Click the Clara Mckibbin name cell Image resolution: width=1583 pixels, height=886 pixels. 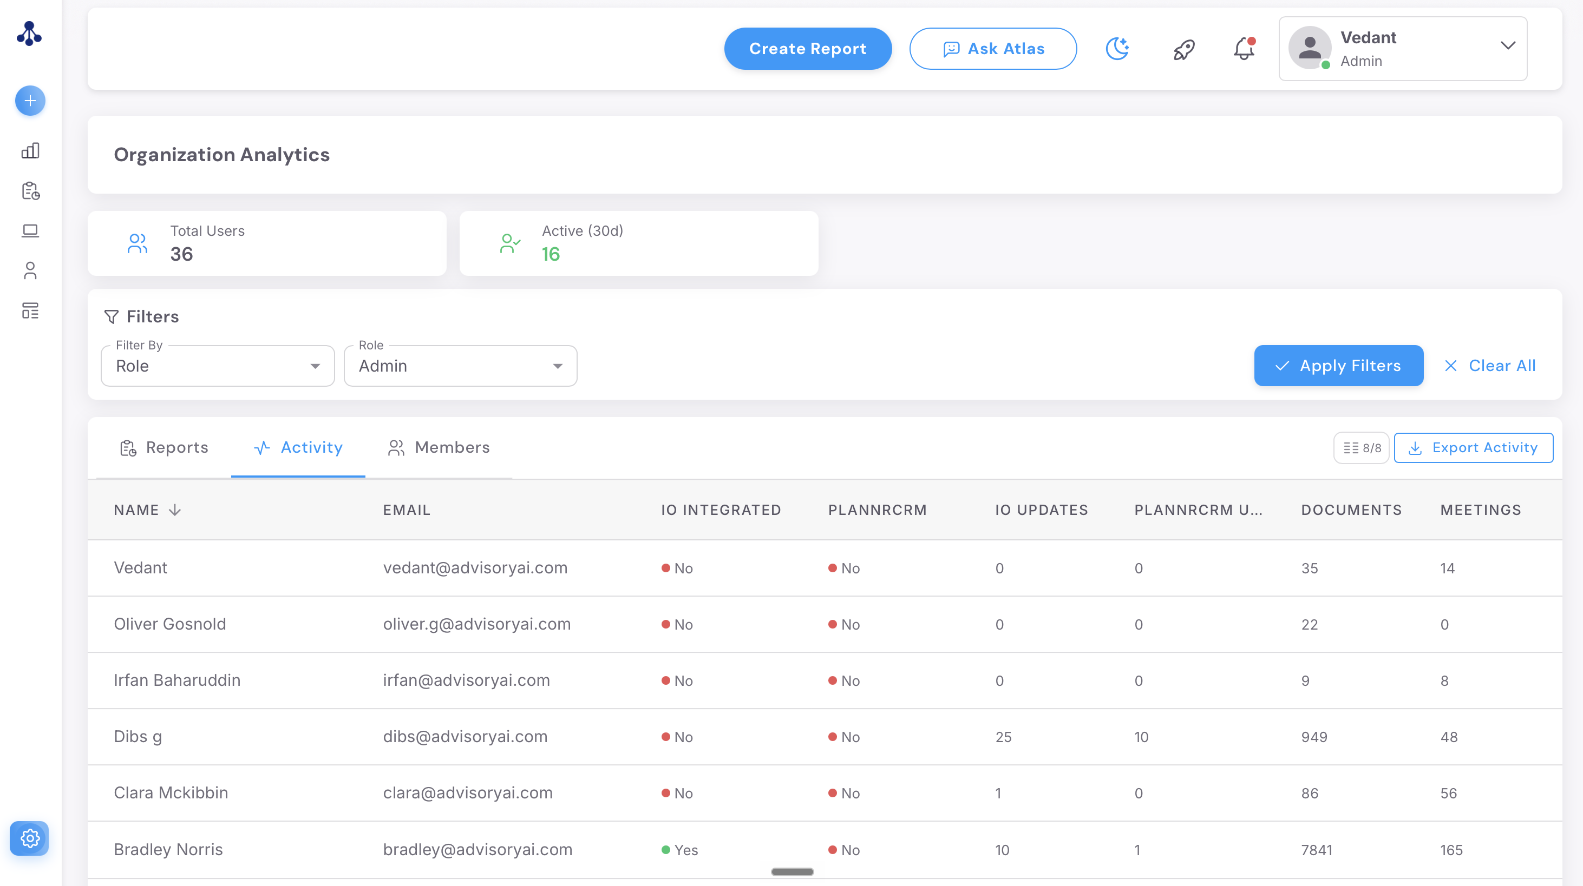coord(171,794)
